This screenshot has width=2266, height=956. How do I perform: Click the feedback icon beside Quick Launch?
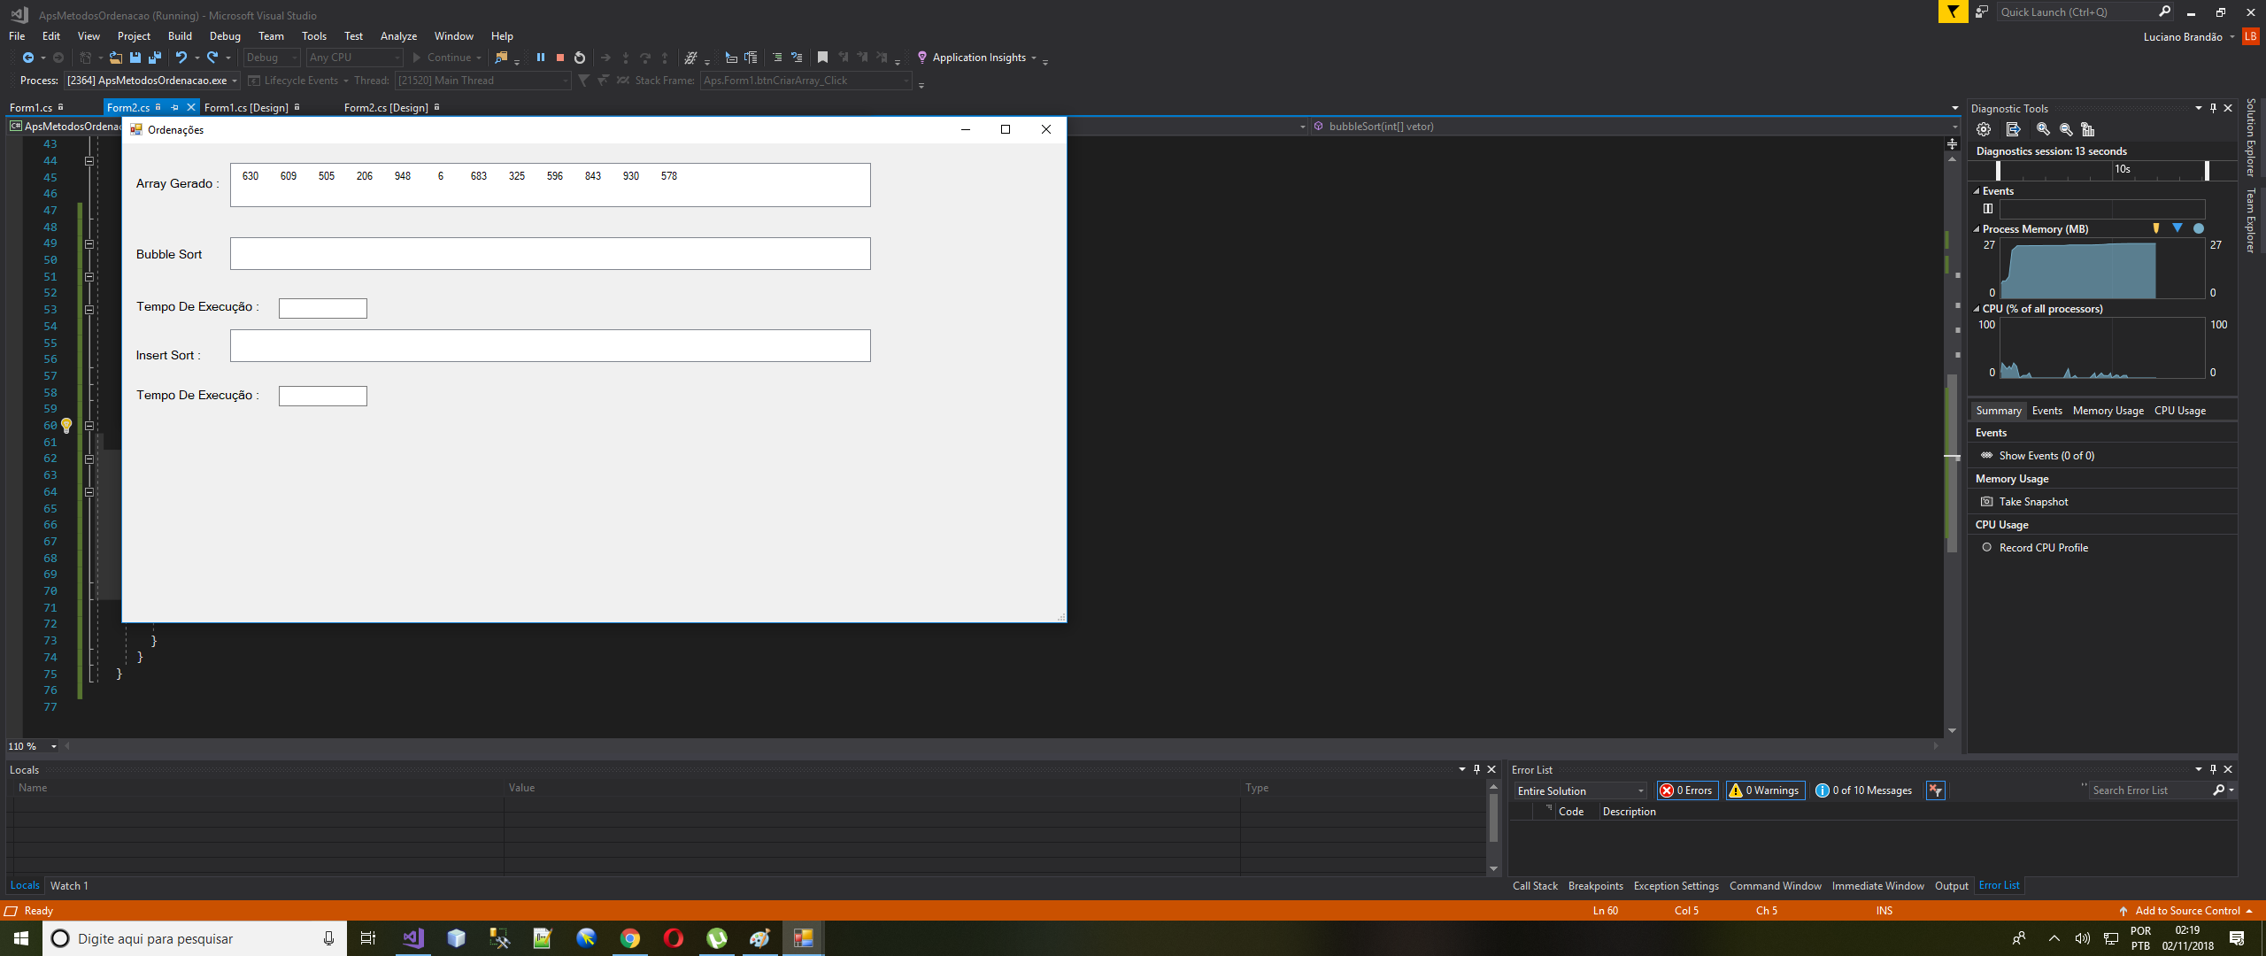[x=1982, y=12]
